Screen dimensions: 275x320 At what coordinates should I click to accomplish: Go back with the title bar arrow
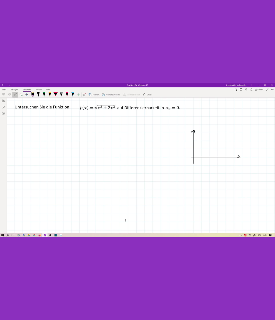tap(3, 85)
